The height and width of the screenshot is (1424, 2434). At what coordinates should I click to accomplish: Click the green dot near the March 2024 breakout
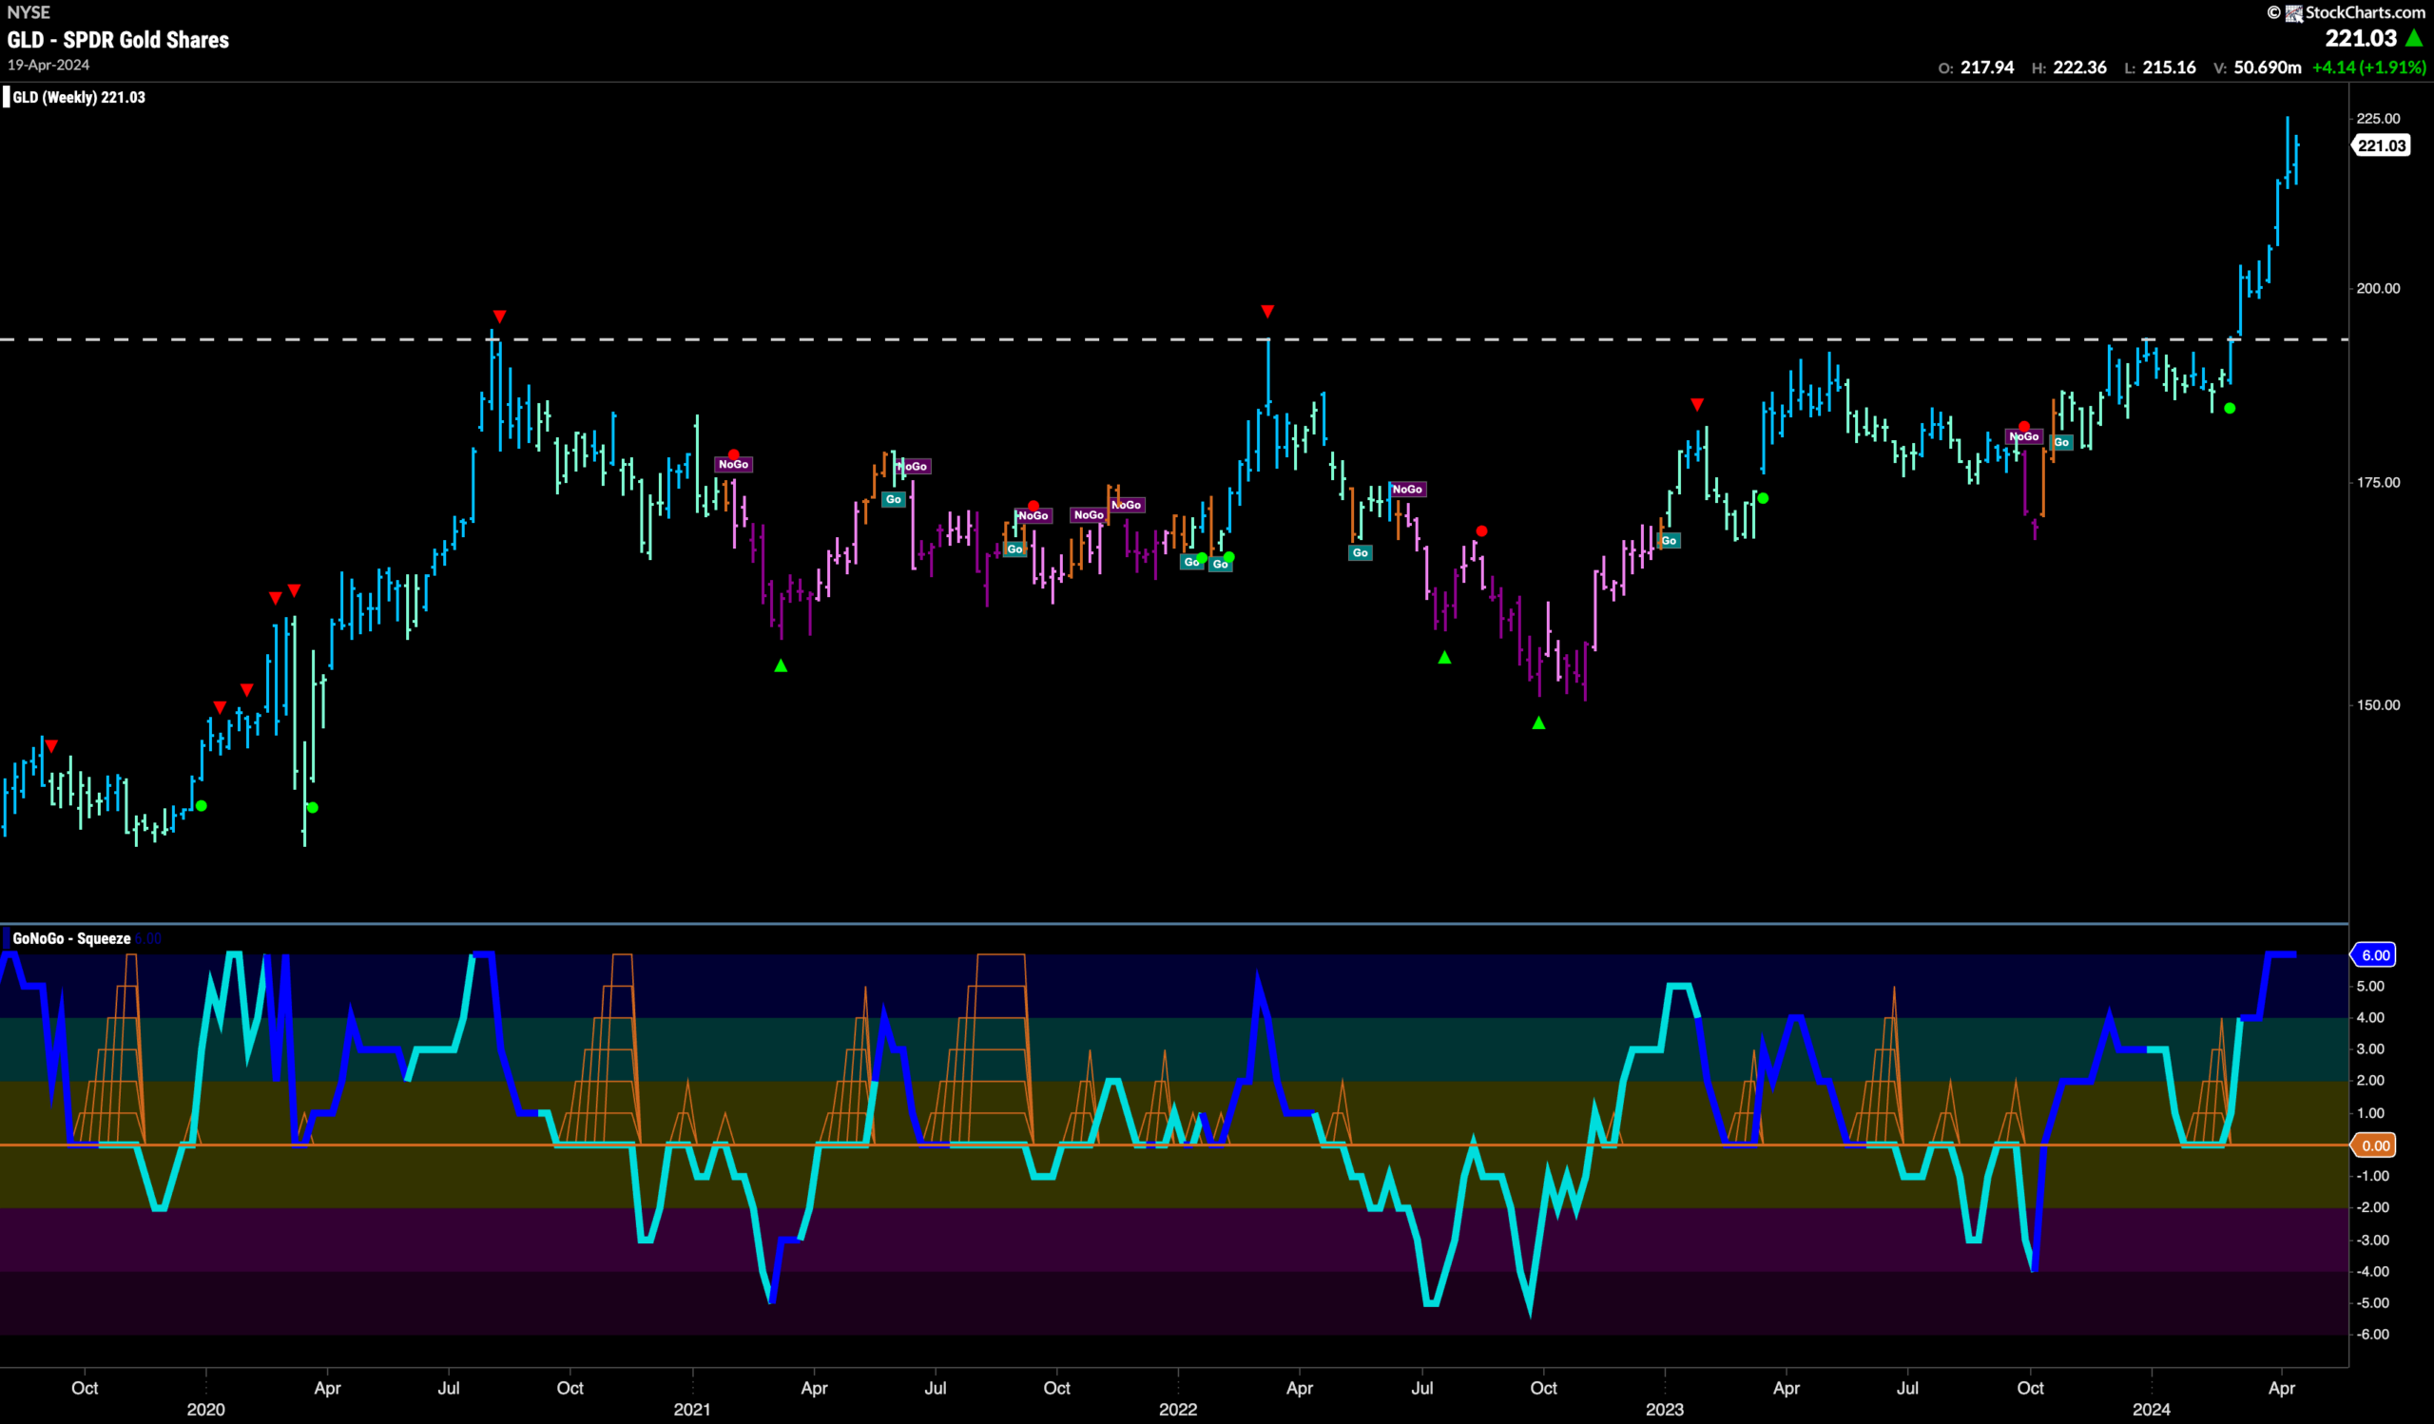coord(2230,409)
